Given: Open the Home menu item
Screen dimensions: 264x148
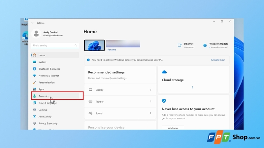Looking at the screenshot, I should point(55,55).
